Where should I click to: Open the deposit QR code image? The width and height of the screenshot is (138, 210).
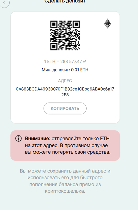(x=65, y=35)
